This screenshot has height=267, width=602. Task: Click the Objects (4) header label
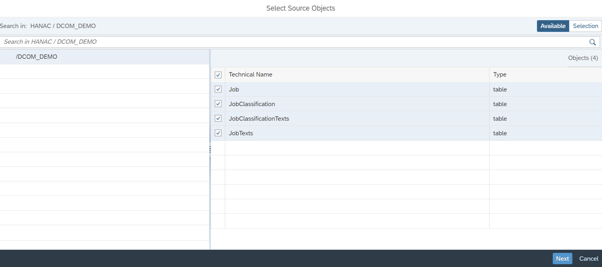pos(583,58)
